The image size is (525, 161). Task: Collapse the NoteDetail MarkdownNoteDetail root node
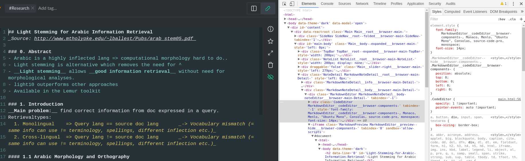pyautogui.click(x=299, y=75)
